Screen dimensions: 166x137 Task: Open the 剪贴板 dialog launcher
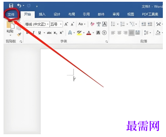pos(21,42)
